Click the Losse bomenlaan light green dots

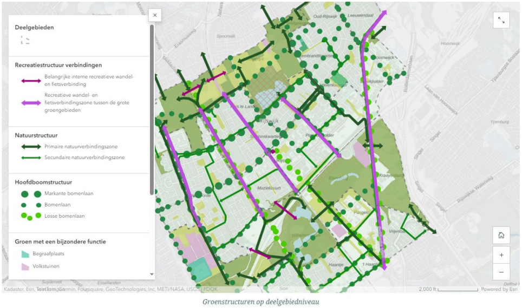click(x=30, y=217)
